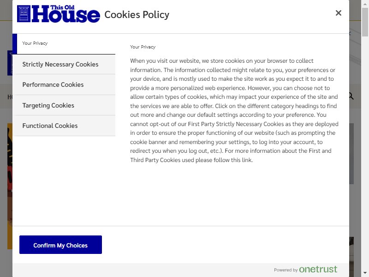Confirm My Choices button
The height and width of the screenshot is (277, 369).
(x=60, y=245)
